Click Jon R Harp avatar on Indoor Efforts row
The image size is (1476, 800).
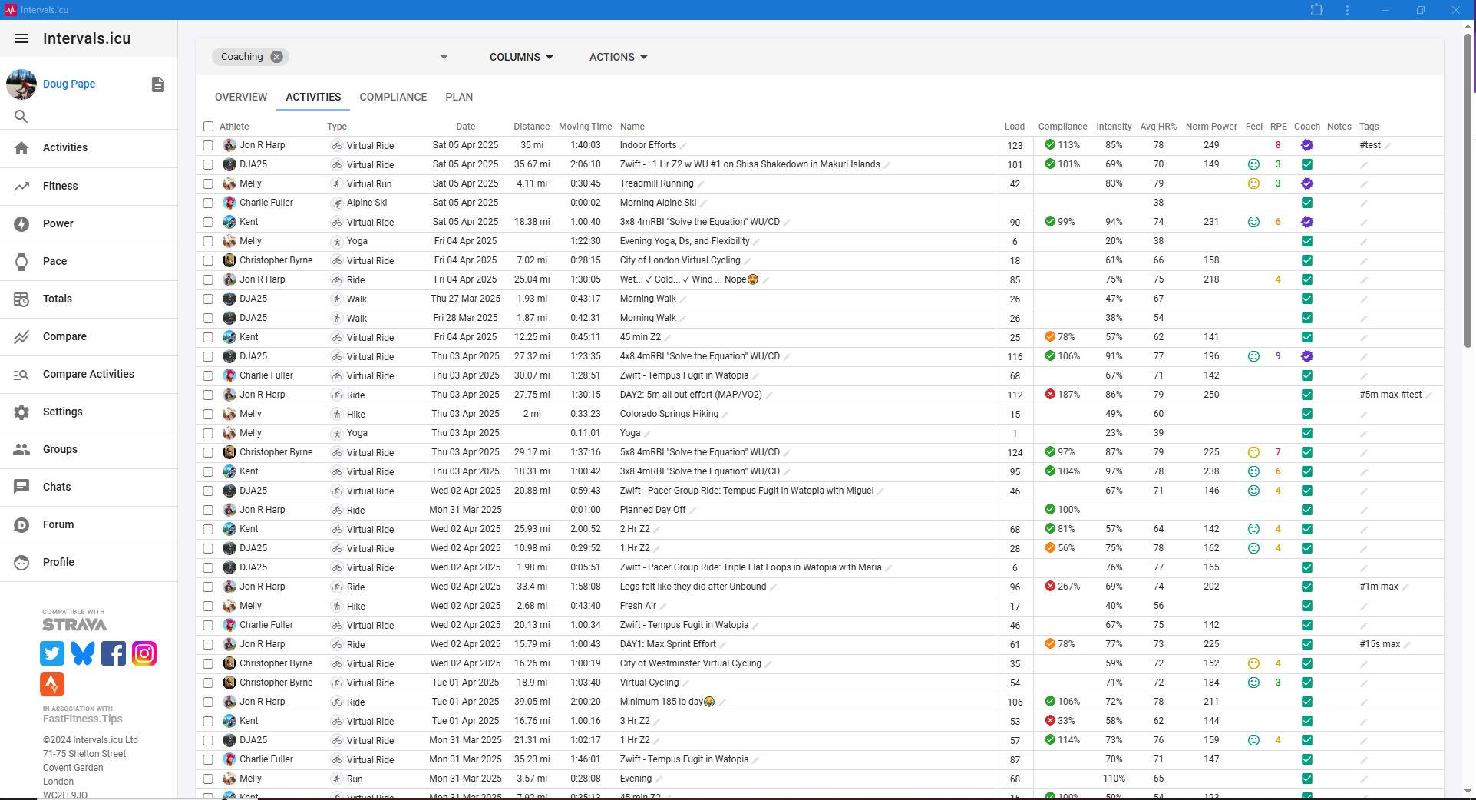coord(229,145)
